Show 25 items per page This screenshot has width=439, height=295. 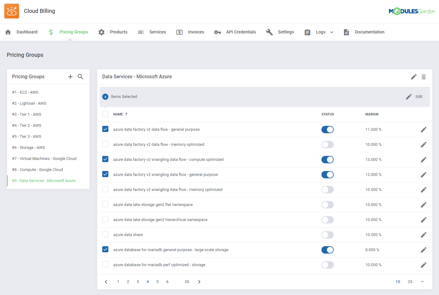pyautogui.click(x=410, y=282)
